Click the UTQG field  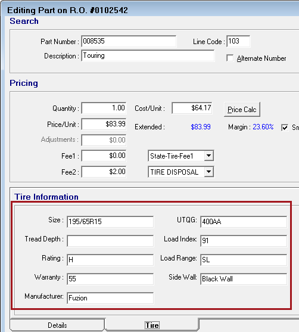coord(244,222)
